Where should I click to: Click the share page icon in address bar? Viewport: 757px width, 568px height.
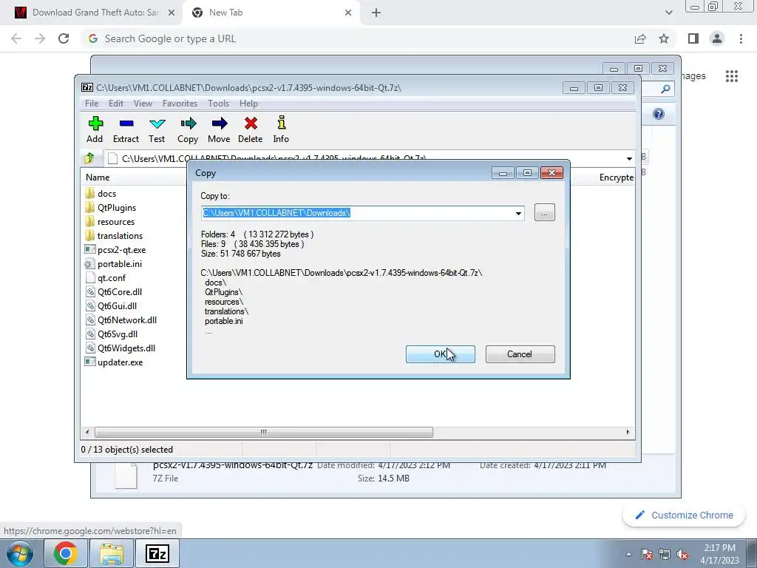click(640, 38)
